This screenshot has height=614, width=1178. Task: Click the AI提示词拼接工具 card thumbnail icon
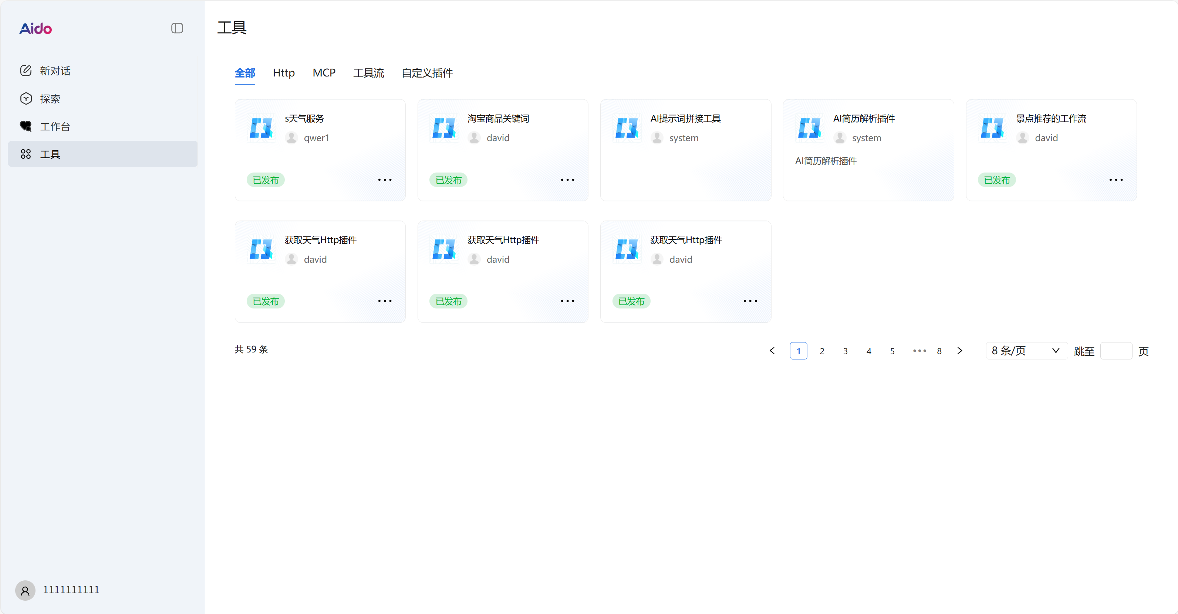tap(627, 128)
